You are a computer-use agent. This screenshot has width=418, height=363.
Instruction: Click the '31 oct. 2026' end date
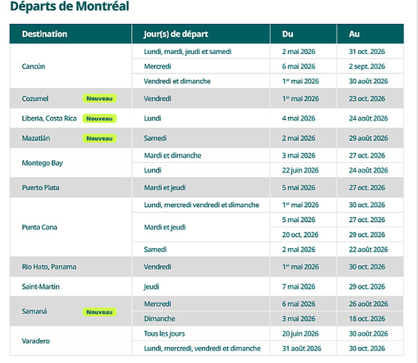coord(367,52)
